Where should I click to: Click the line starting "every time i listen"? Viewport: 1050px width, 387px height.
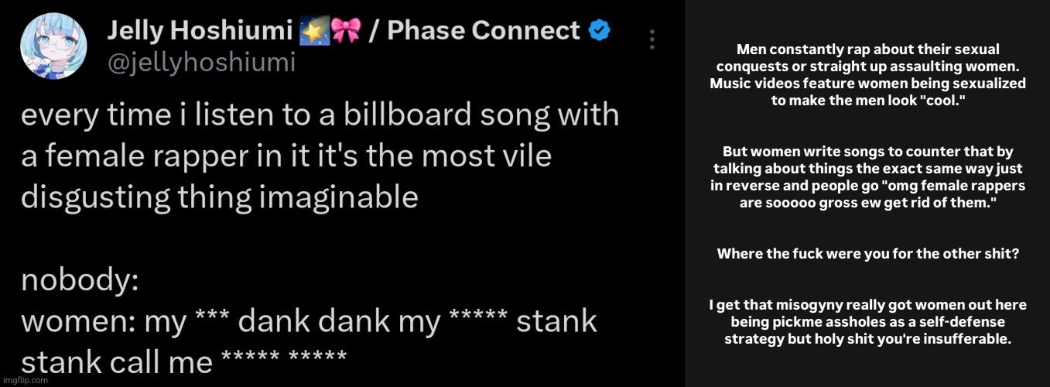(x=320, y=115)
